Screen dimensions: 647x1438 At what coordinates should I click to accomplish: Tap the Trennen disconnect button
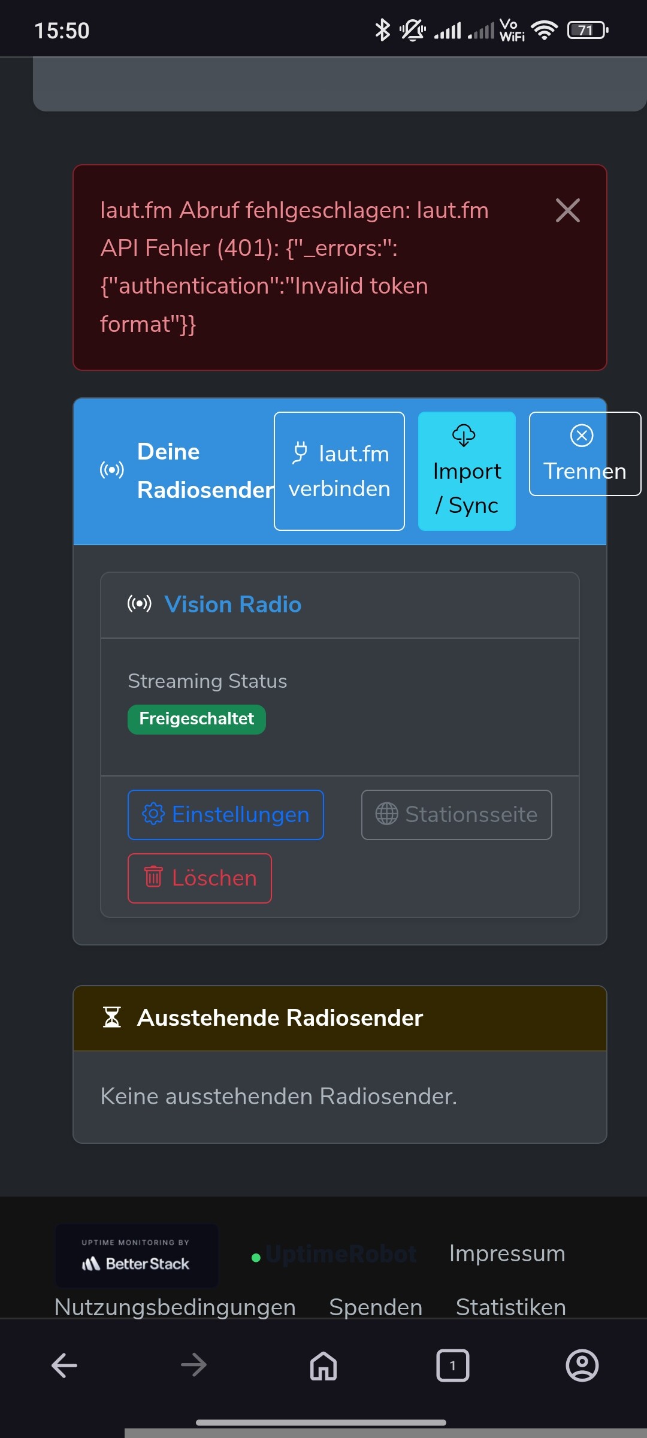click(585, 454)
